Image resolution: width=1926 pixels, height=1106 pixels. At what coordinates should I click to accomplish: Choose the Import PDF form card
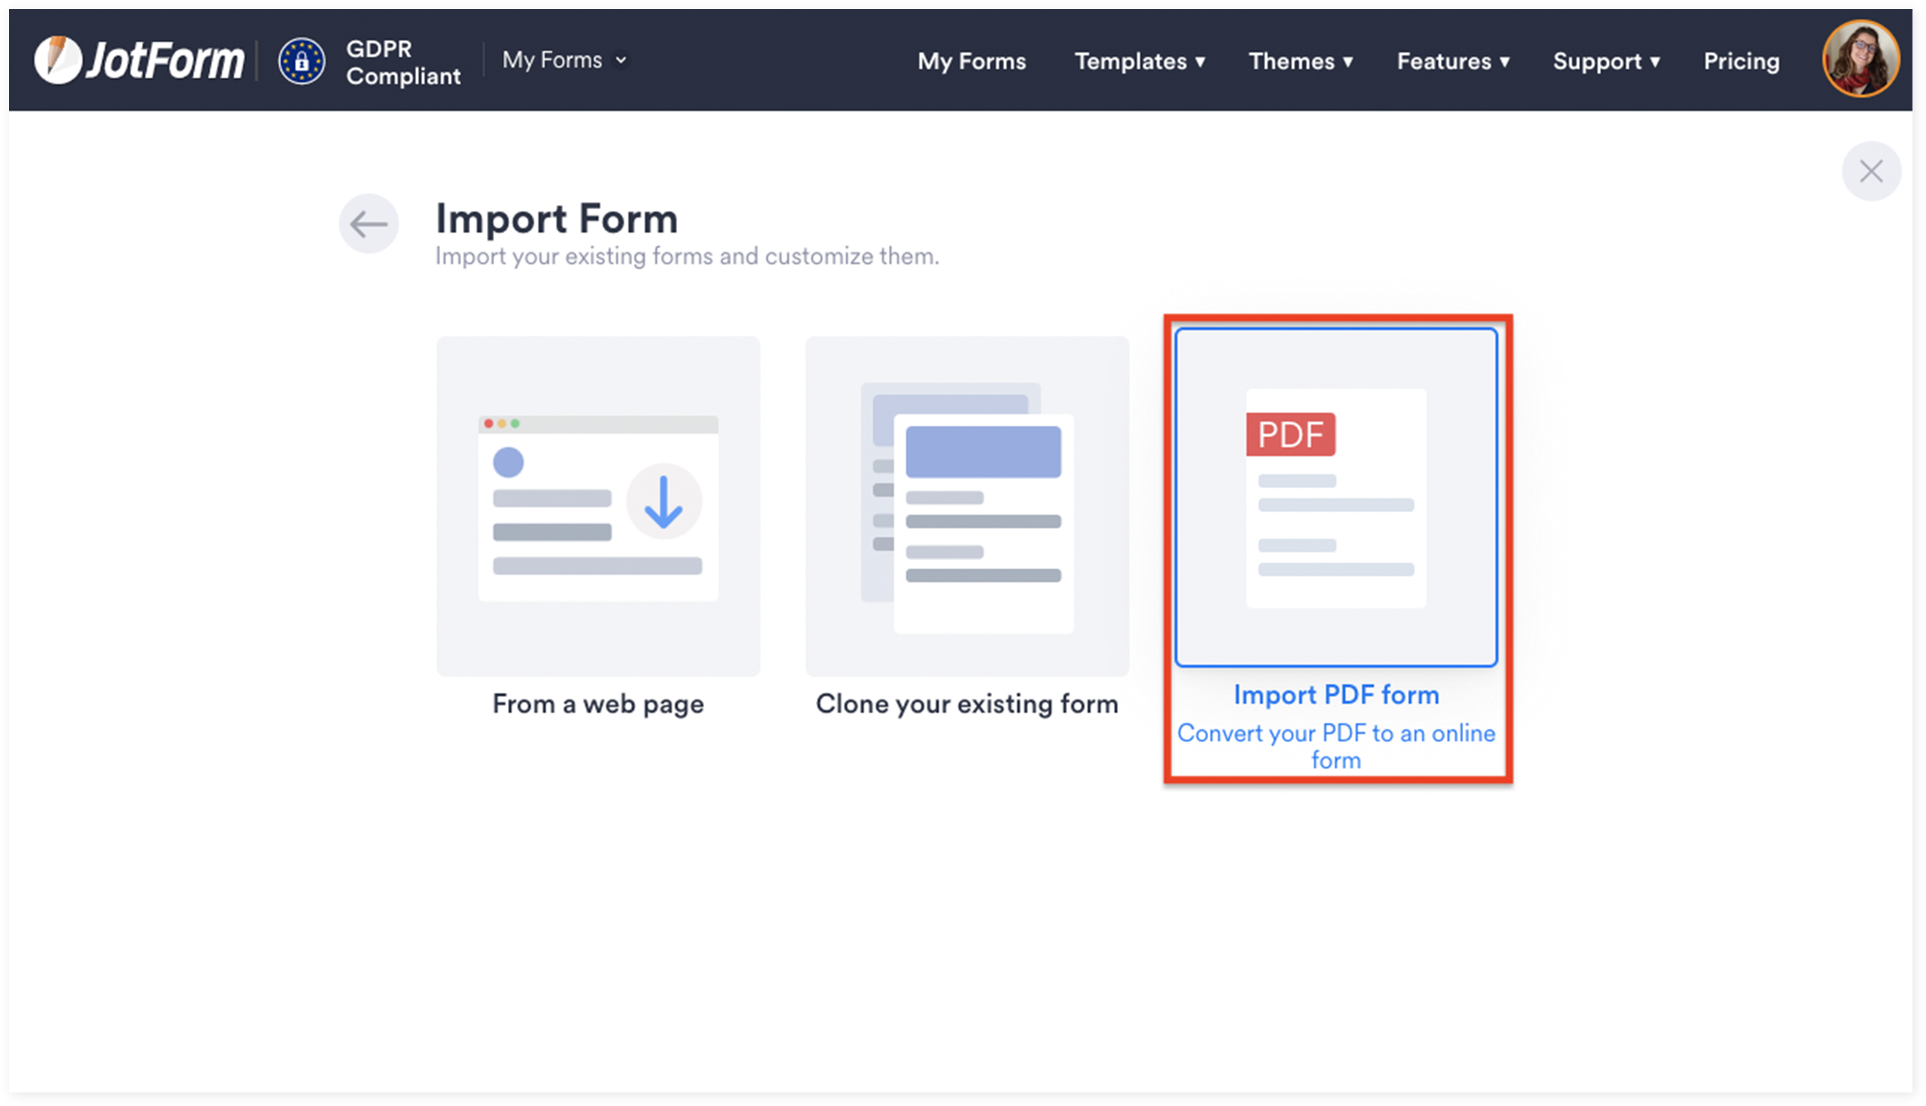[1336, 497]
